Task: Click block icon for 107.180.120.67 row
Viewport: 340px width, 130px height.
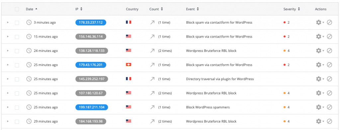Action: tap(329, 93)
